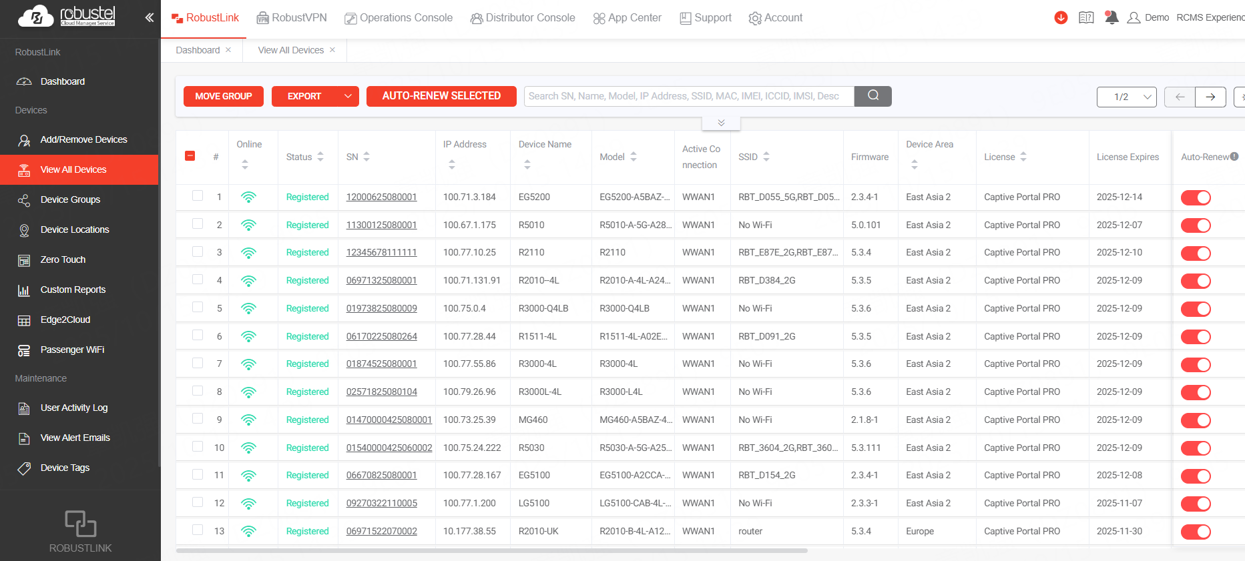
Task: Open the Account tab
Action: [776, 18]
